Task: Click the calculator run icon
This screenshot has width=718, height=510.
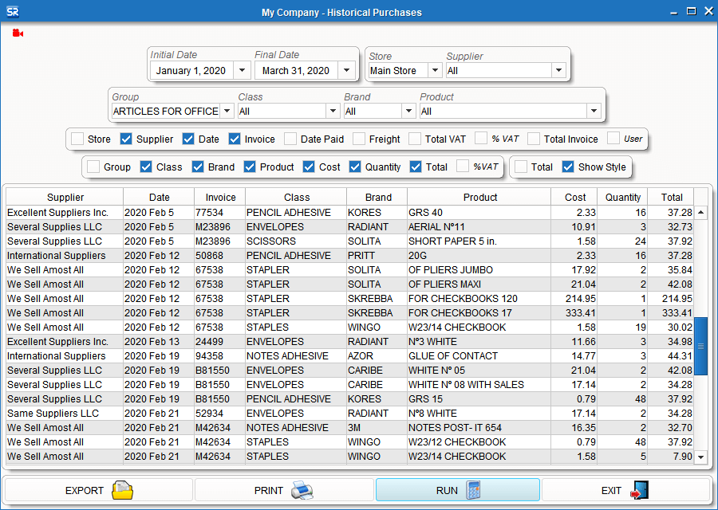Action: [473, 490]
